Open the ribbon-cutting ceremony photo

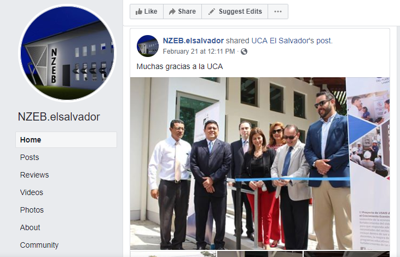click(x=260, y=163)
